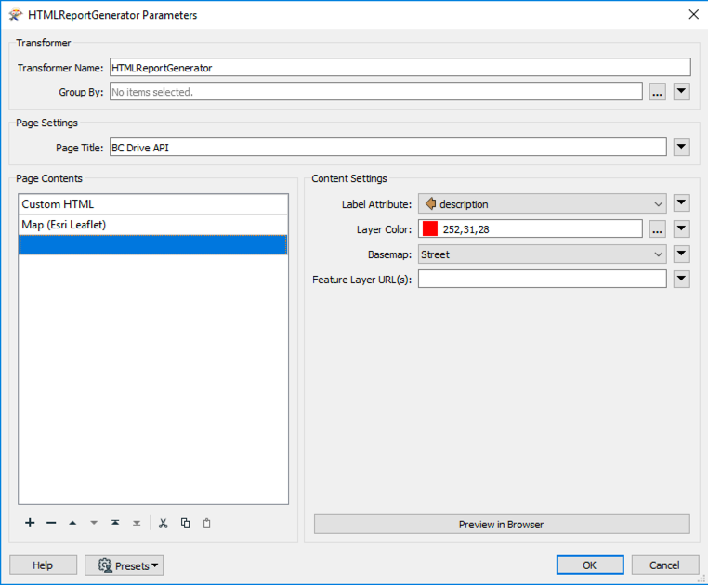Click the HTMLReportGenerator title bar icon
The height and width of the screenshot is (585, 708).
pyautogui.click(x=16, y=15)
